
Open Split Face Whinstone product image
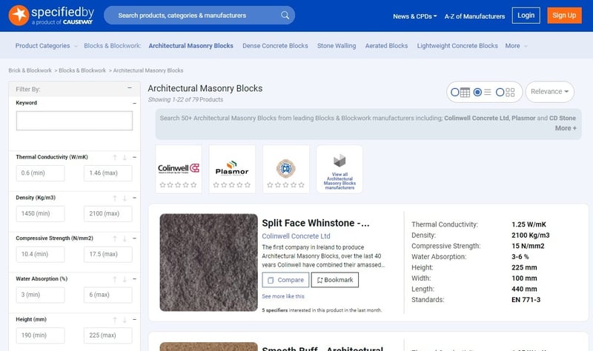(x=208, y=262)
